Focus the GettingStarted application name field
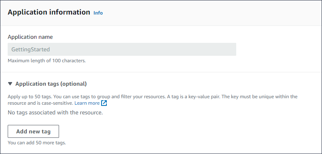Image resolution: width=322 pixels, height=154 pixels. (x=122, y=49)
